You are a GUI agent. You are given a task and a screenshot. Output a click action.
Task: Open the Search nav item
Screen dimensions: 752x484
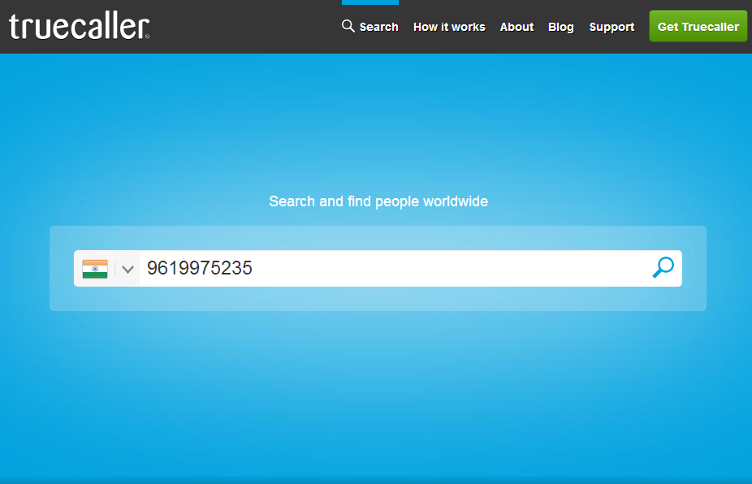pos(370,27)
